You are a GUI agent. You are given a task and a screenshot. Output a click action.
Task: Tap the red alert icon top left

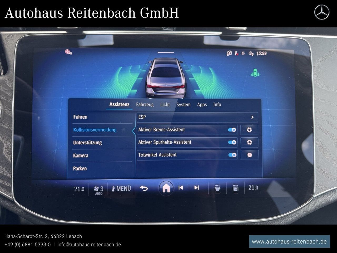68,52
